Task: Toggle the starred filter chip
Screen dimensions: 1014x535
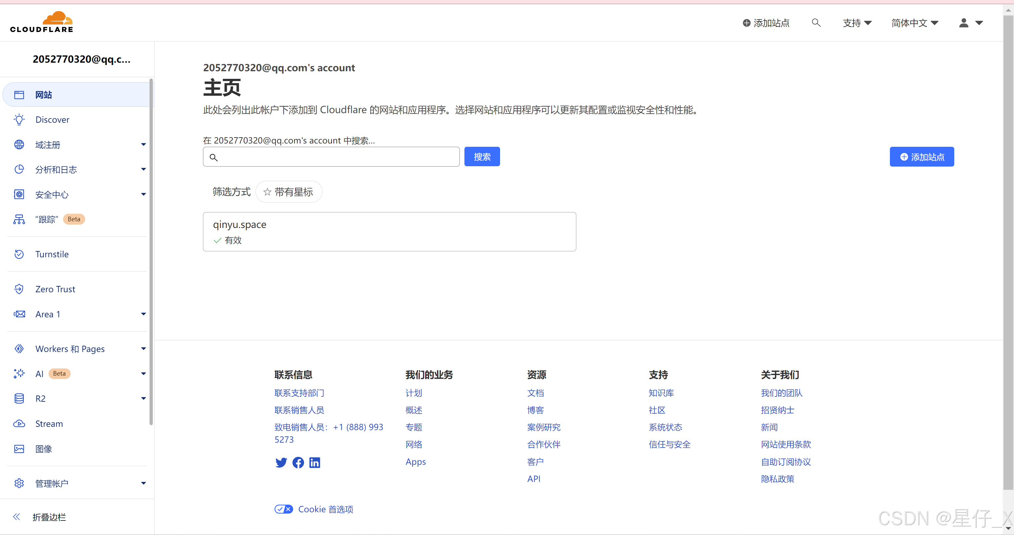Action: [x=288, y=192]
